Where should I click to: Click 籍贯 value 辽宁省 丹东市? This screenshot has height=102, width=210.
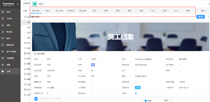(x=141, y=76)
